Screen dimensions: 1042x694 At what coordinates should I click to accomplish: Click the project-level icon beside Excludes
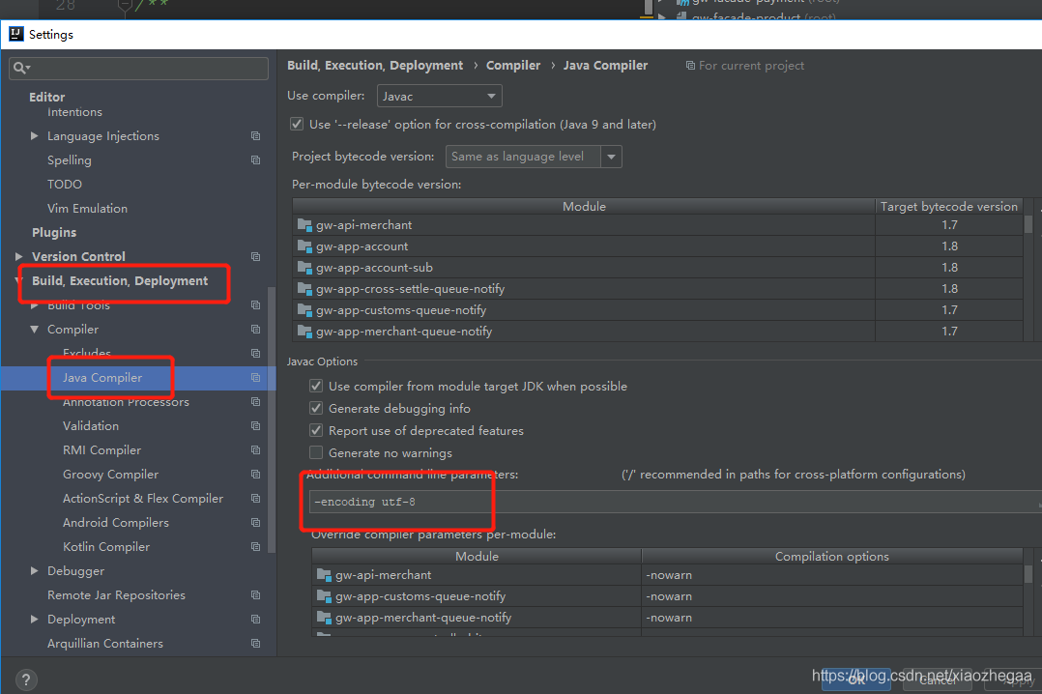point(255,353)
